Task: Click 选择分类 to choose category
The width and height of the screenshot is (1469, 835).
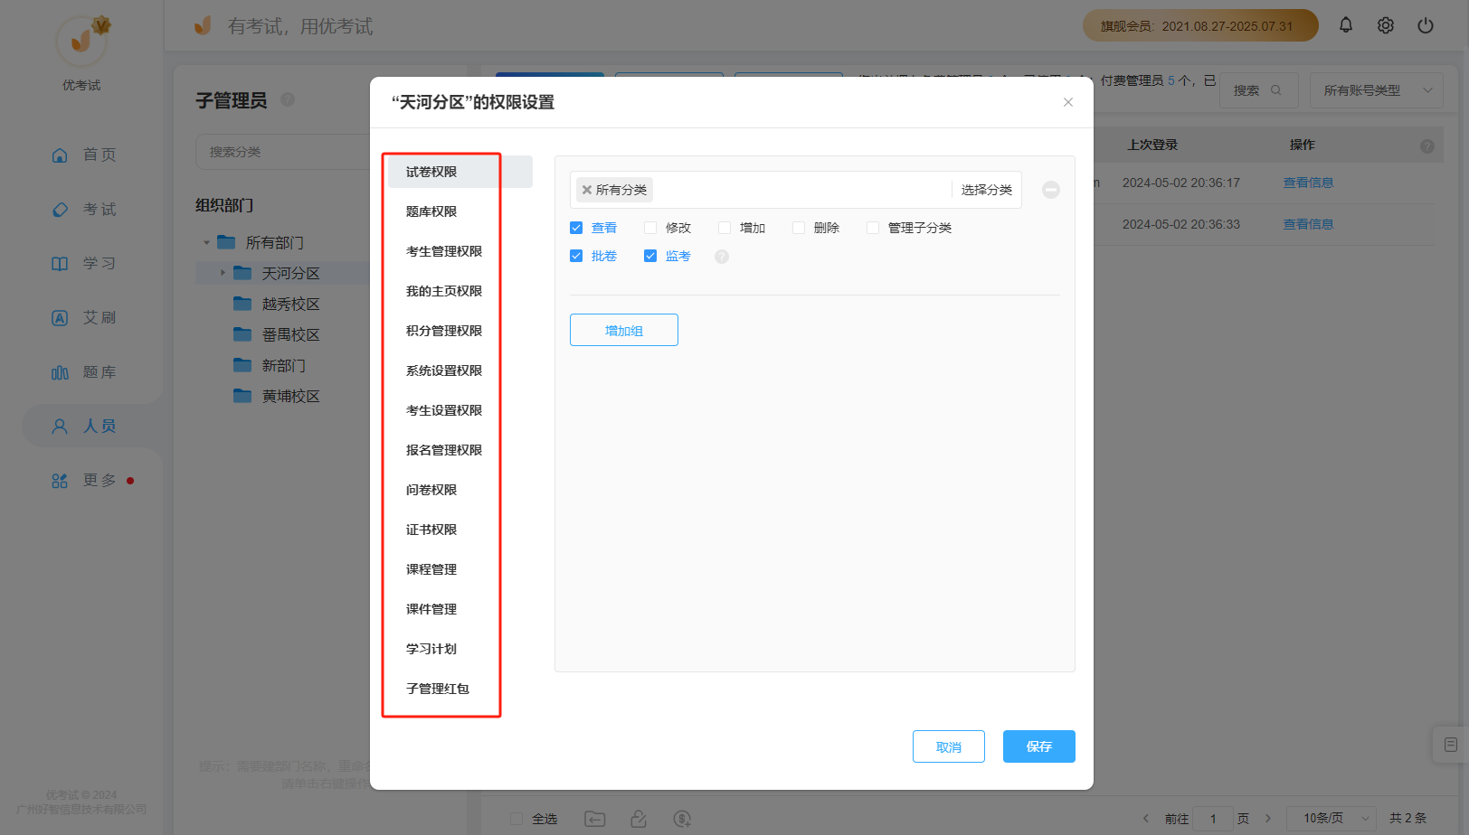Action: [986, 190]
